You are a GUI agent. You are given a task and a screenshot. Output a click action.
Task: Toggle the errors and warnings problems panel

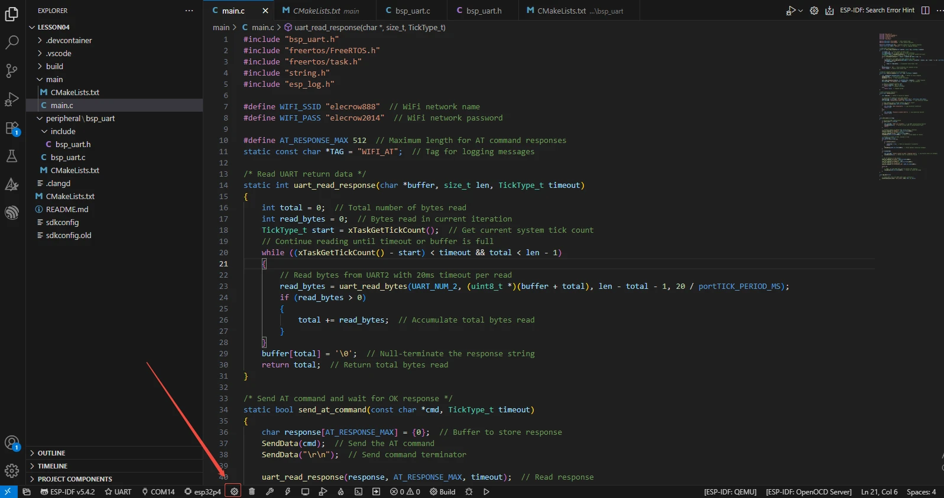(405, 492)
